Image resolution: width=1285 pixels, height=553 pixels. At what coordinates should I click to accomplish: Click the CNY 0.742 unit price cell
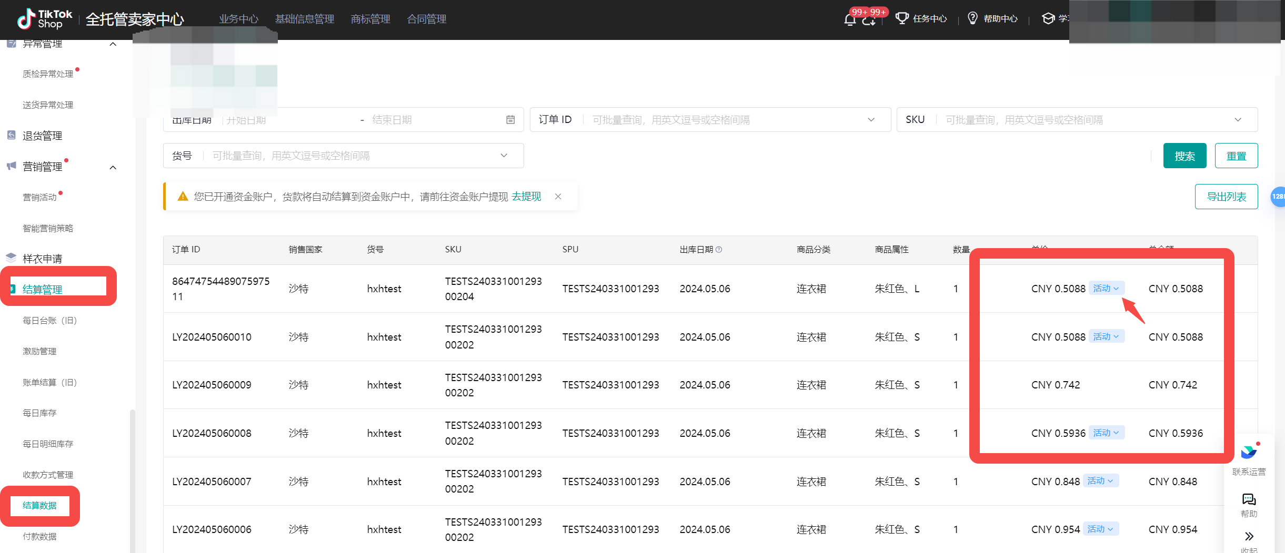click(x=1056, y=385)
